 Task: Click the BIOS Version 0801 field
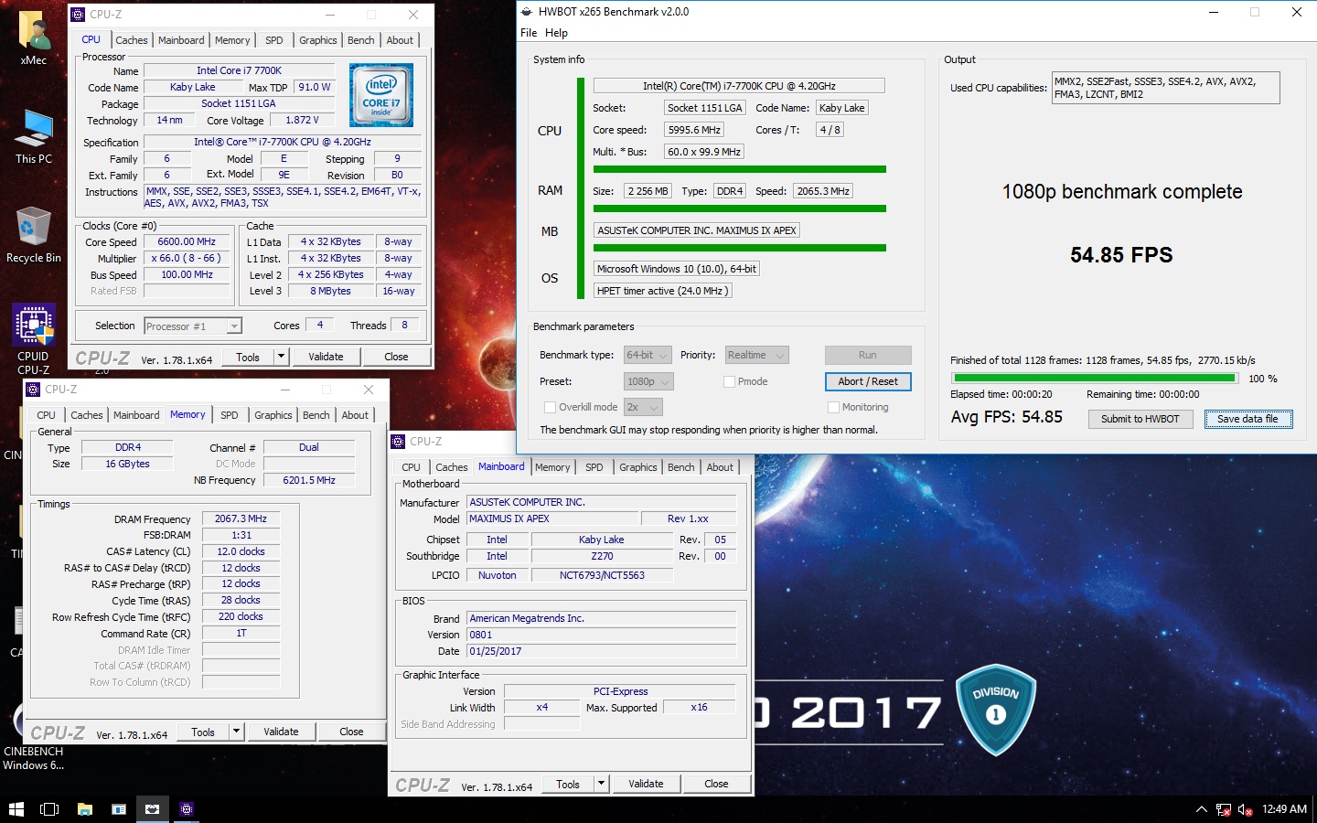[x=601, y=635]
